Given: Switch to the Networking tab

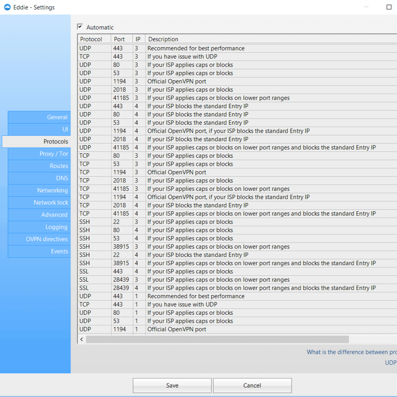Looking at the screenshot, I should point(39,190).
